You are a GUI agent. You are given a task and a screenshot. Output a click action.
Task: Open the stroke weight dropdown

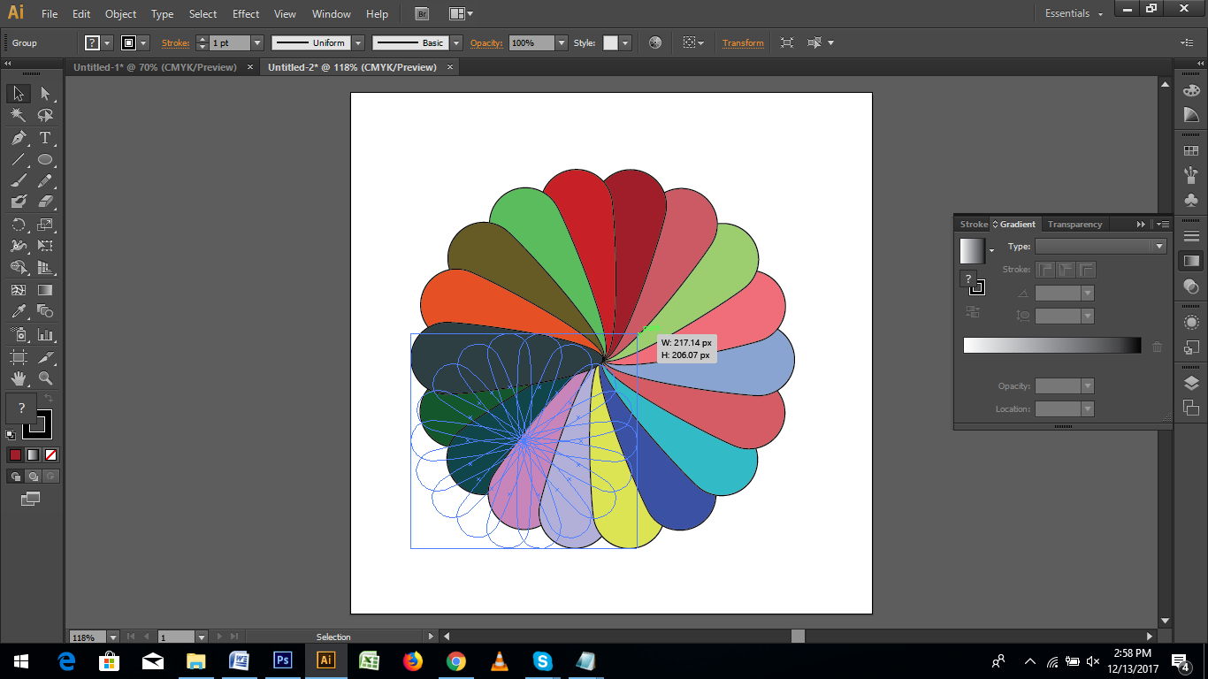click(257, 42)
